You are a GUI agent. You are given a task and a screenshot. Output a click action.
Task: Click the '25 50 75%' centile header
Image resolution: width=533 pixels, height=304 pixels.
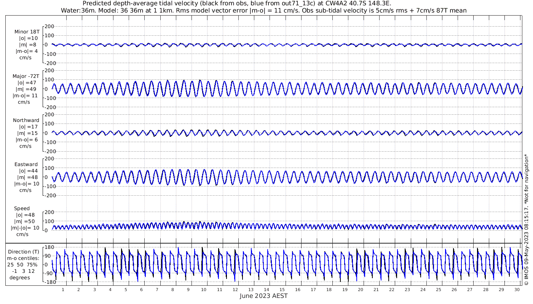coord(22,264)
